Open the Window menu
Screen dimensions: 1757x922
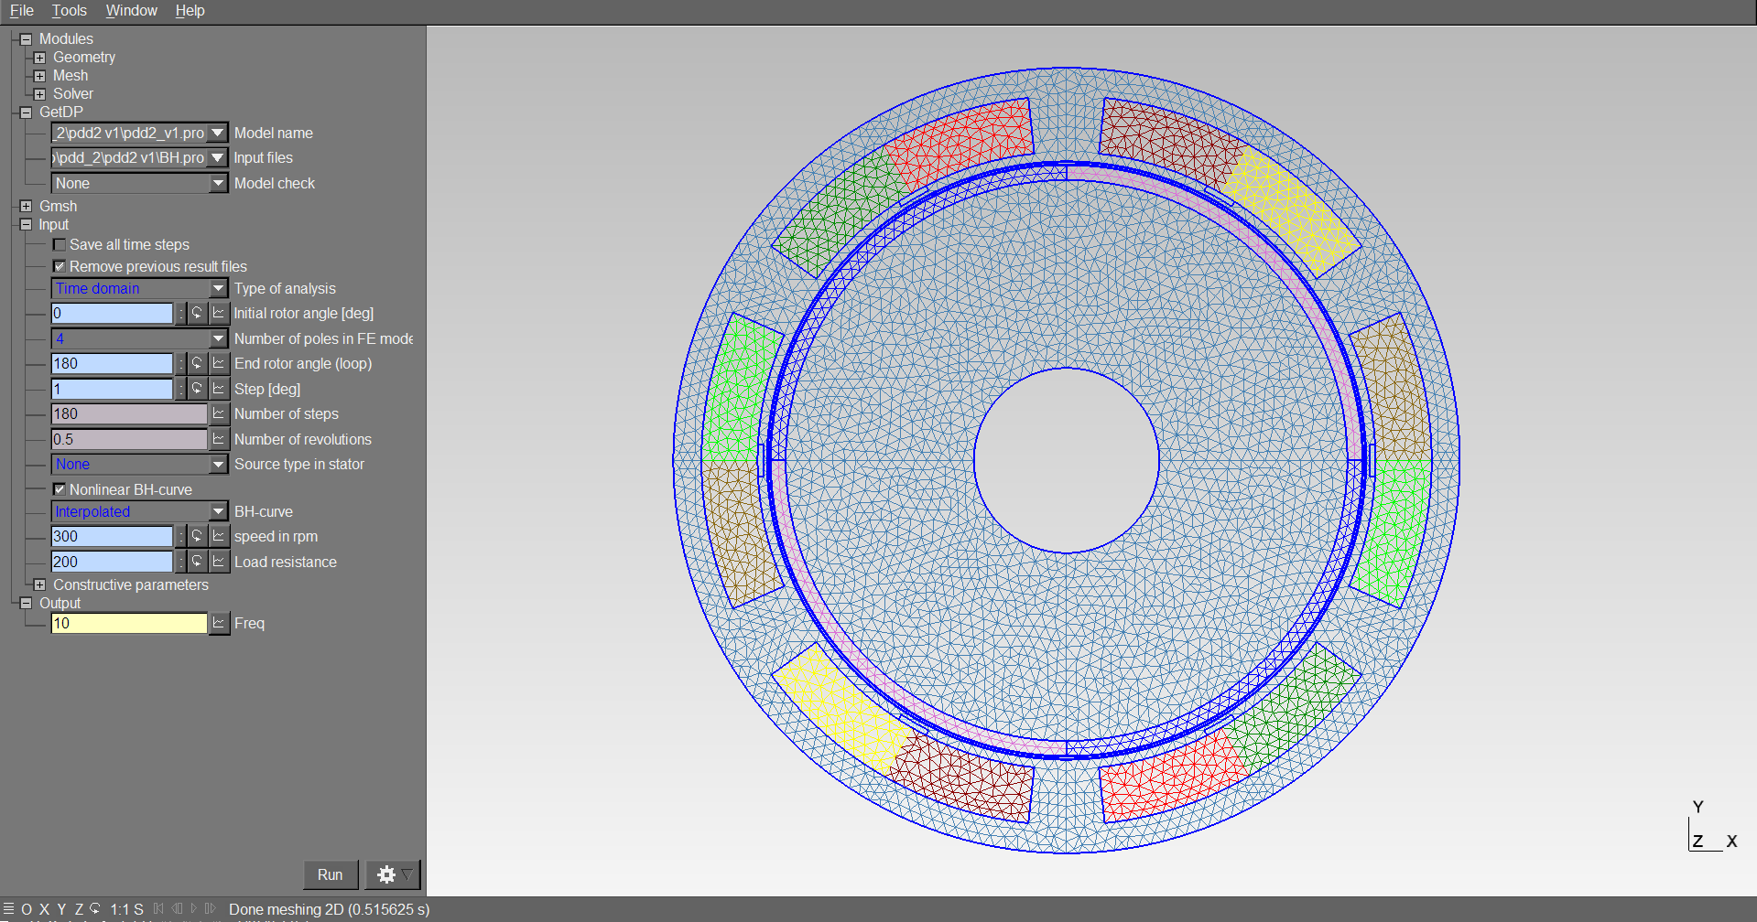click(x=131, y=10)
